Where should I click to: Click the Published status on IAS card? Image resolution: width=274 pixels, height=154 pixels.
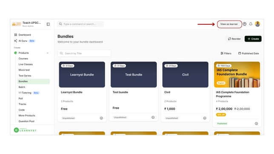[x=222, y=124]
